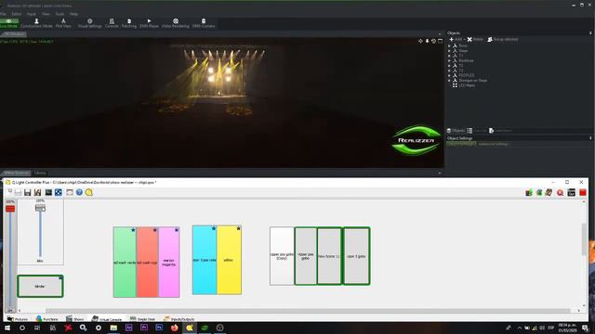
Task: Toggle the magenta button
Action: click(x=169, y=262)
